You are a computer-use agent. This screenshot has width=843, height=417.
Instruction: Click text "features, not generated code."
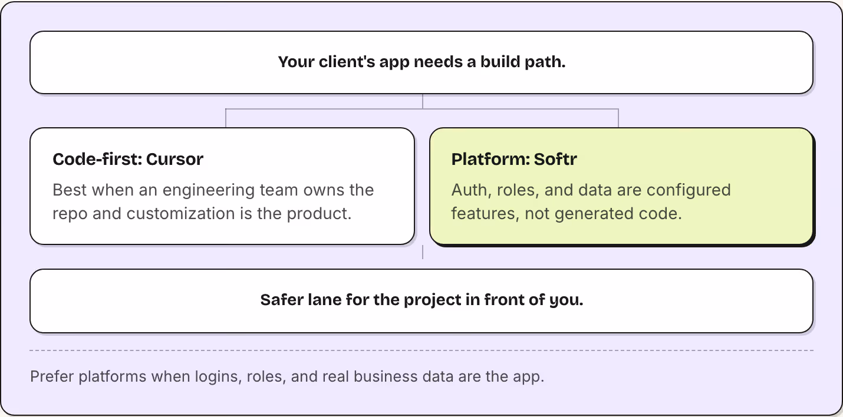(x=567, y=213)
